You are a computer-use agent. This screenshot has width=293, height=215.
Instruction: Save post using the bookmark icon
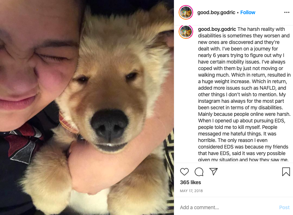286,172
